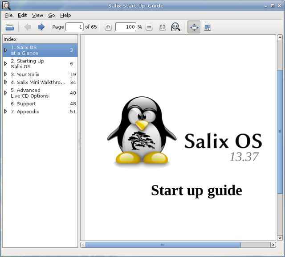Open the Go menu
Viewport: 285px width, 257px height.
[52, 15]
